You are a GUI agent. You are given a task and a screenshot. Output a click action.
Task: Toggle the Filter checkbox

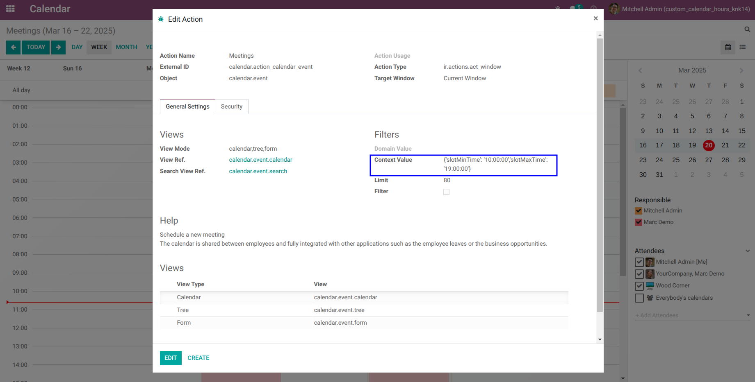tap(446, 192)
